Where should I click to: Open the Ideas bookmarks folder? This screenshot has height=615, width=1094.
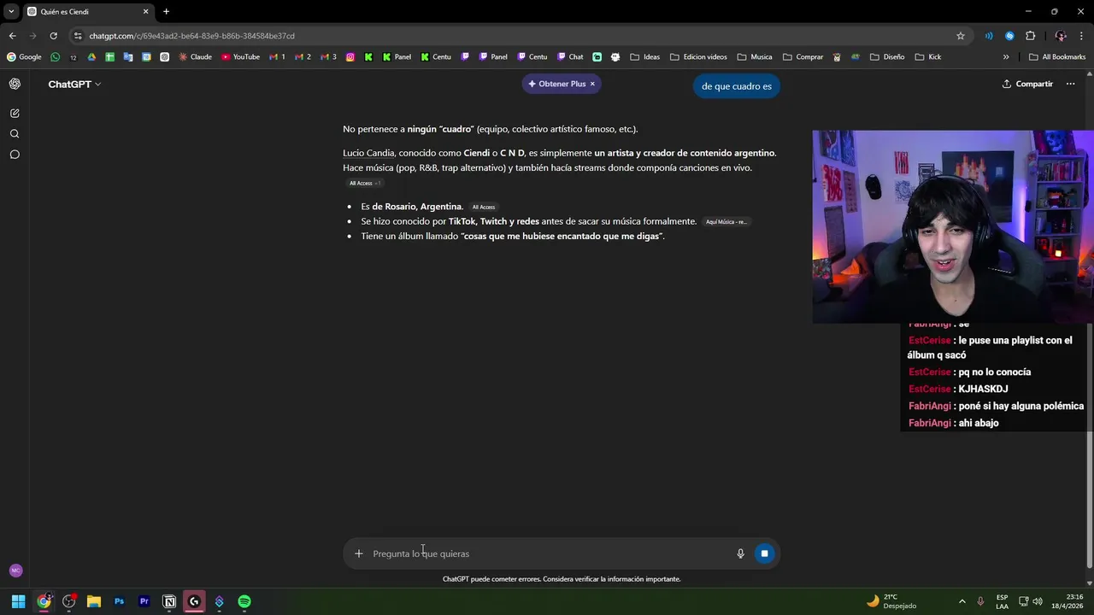[x=644, y=57]
